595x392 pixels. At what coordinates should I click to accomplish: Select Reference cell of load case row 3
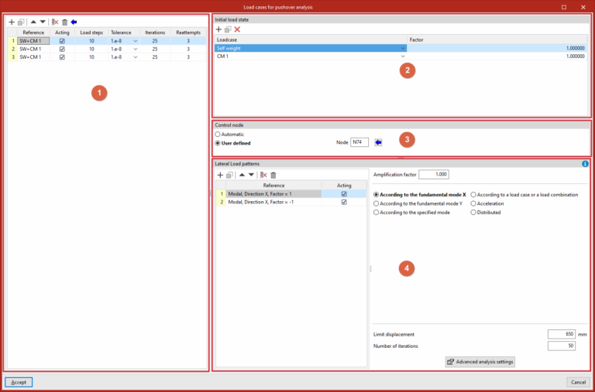coord(33,56)
